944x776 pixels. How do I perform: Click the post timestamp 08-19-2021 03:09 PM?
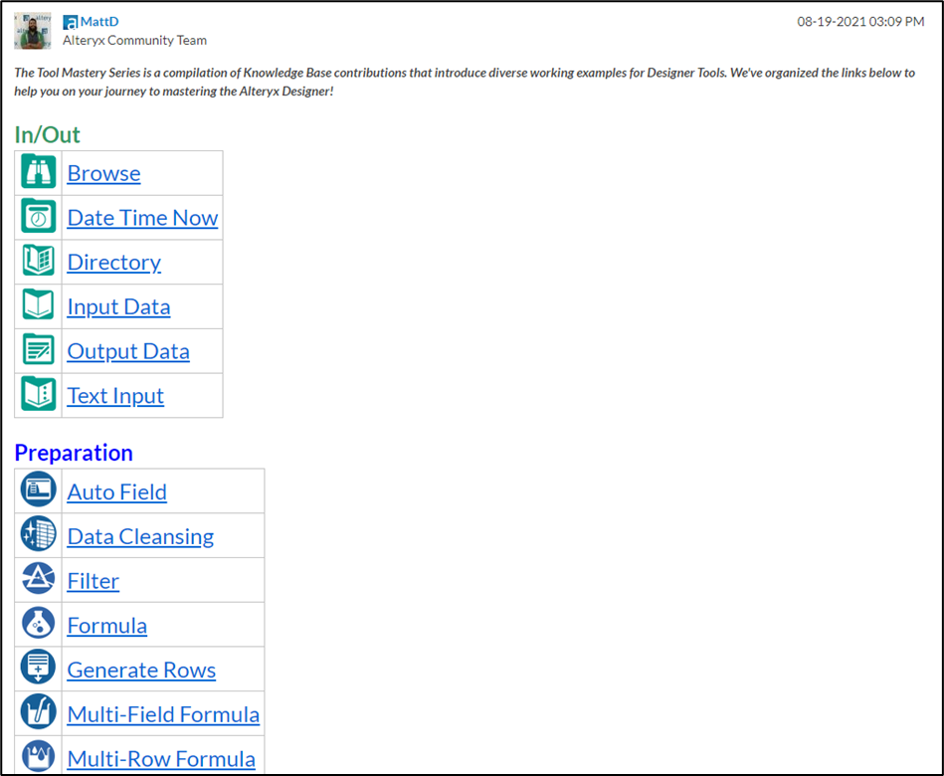860,22
